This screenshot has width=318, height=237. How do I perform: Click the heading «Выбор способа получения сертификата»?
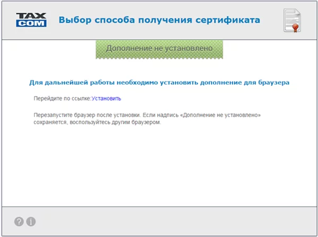[x=159, y=20]
